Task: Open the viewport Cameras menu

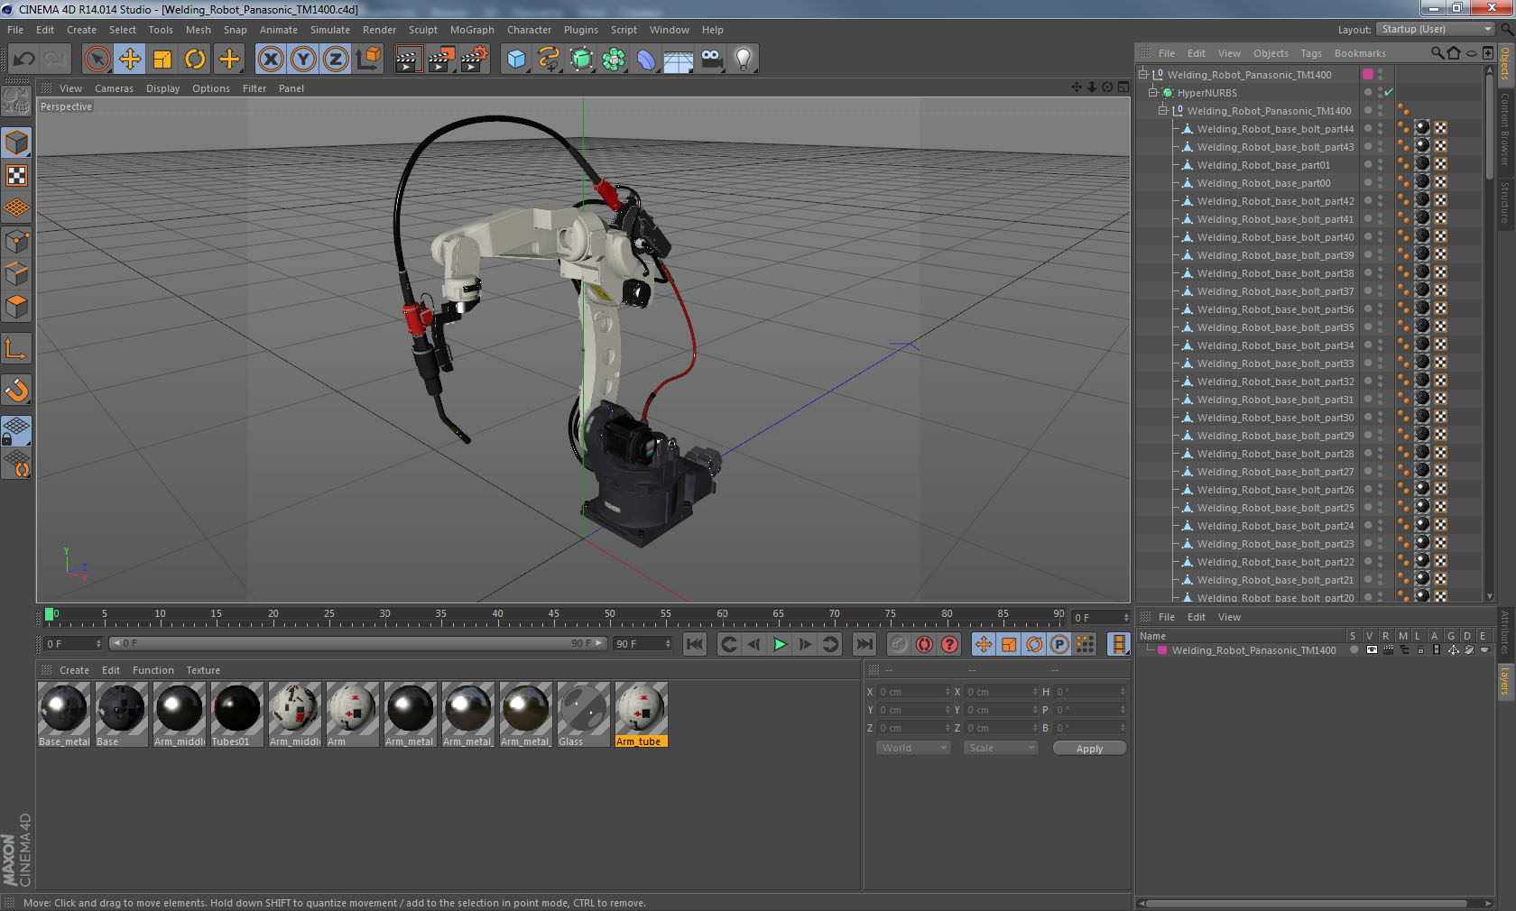Action: [x=114, y=88]
